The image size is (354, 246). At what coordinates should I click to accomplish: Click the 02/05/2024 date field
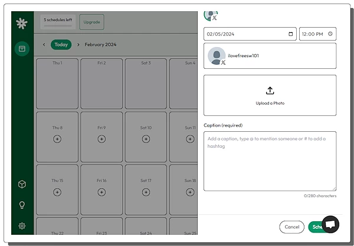(x=250, y=34)
